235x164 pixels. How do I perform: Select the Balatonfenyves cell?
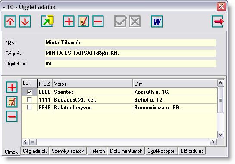tap(93, 108)
